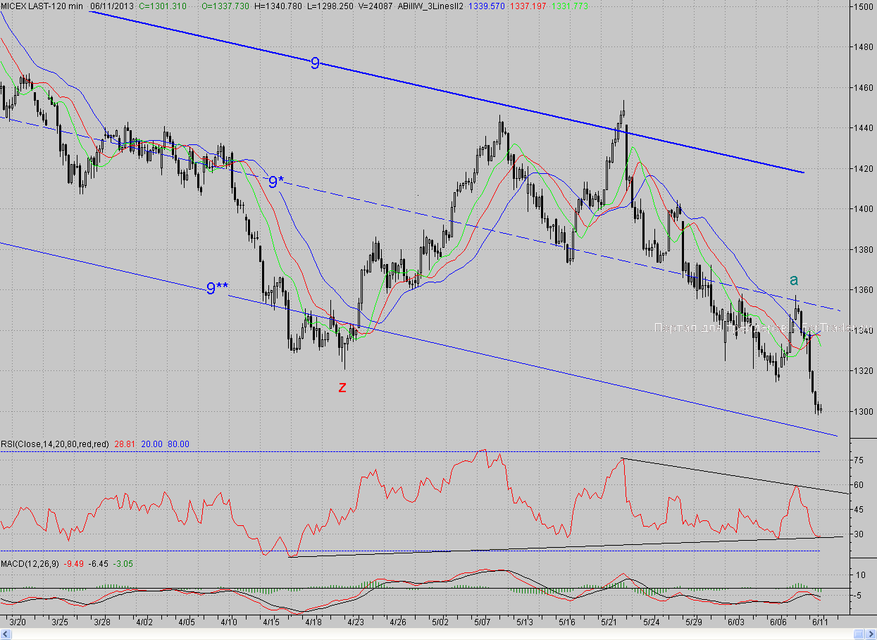Click the 4/23 date on the time axis
The image size is (877, 640).
[x=356, y=622]
